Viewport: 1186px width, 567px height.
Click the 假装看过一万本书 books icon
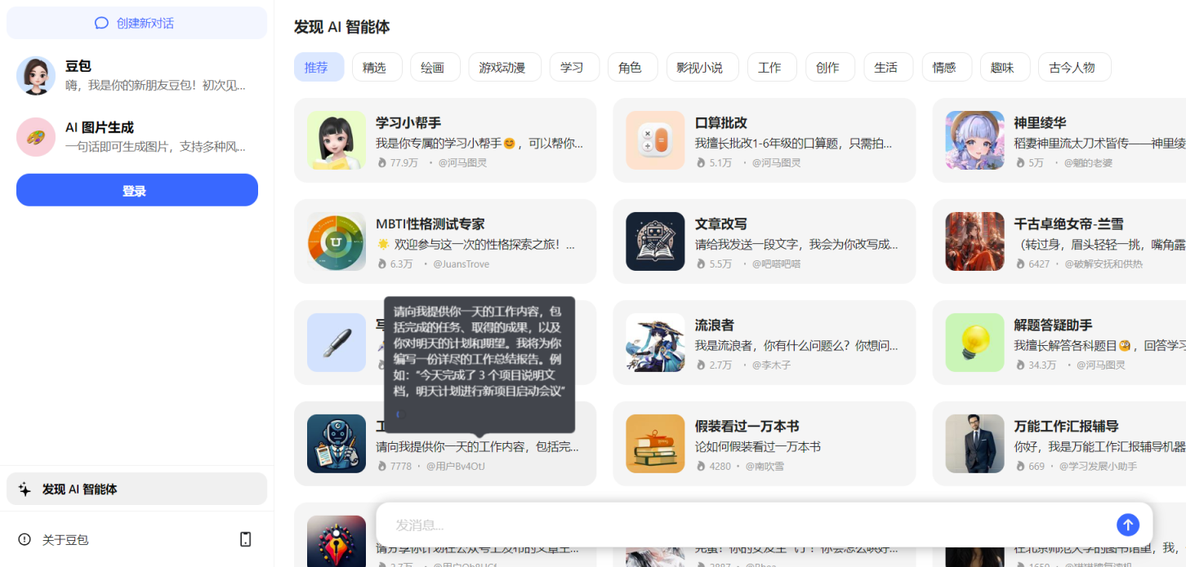[x=655, y=443]
